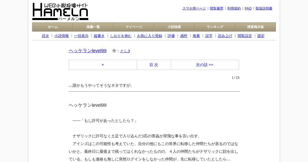Open the novel title link ヘッケランlevel99
The image size is (308, 162).
click(88, 51)
